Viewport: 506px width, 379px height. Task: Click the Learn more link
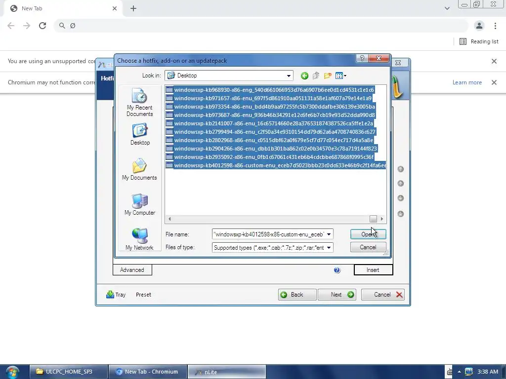pyautogui.click(x=467, y=82)
